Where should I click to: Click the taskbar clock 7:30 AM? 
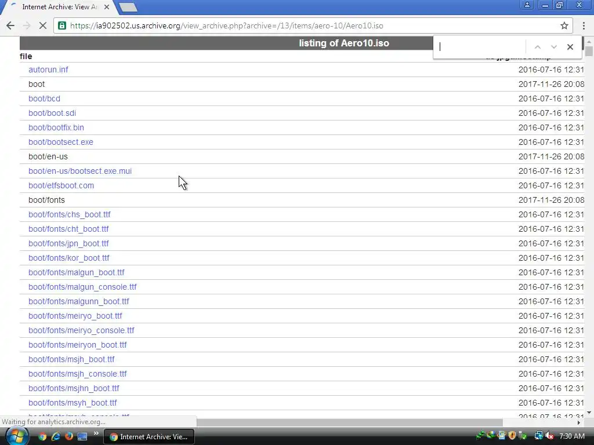571,436
